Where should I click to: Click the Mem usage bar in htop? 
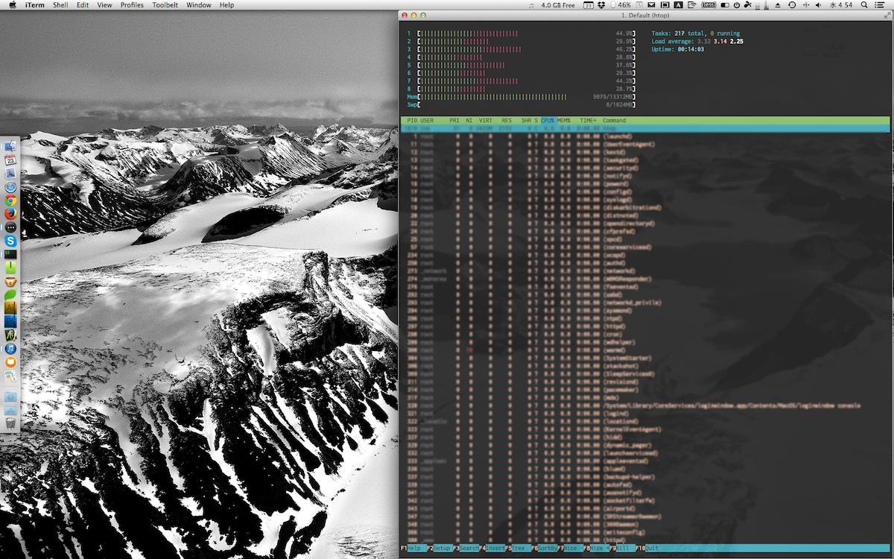[521, 97]
